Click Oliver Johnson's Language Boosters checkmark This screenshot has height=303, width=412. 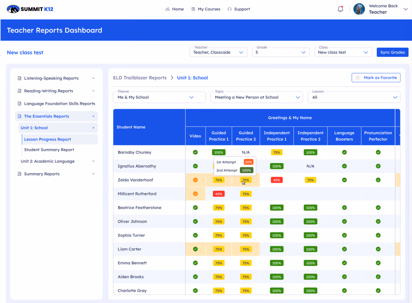click(x=344, y=221)
